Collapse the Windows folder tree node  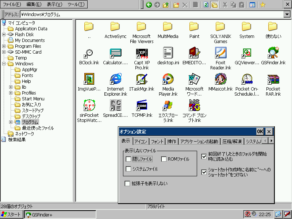tap(4, 64)
